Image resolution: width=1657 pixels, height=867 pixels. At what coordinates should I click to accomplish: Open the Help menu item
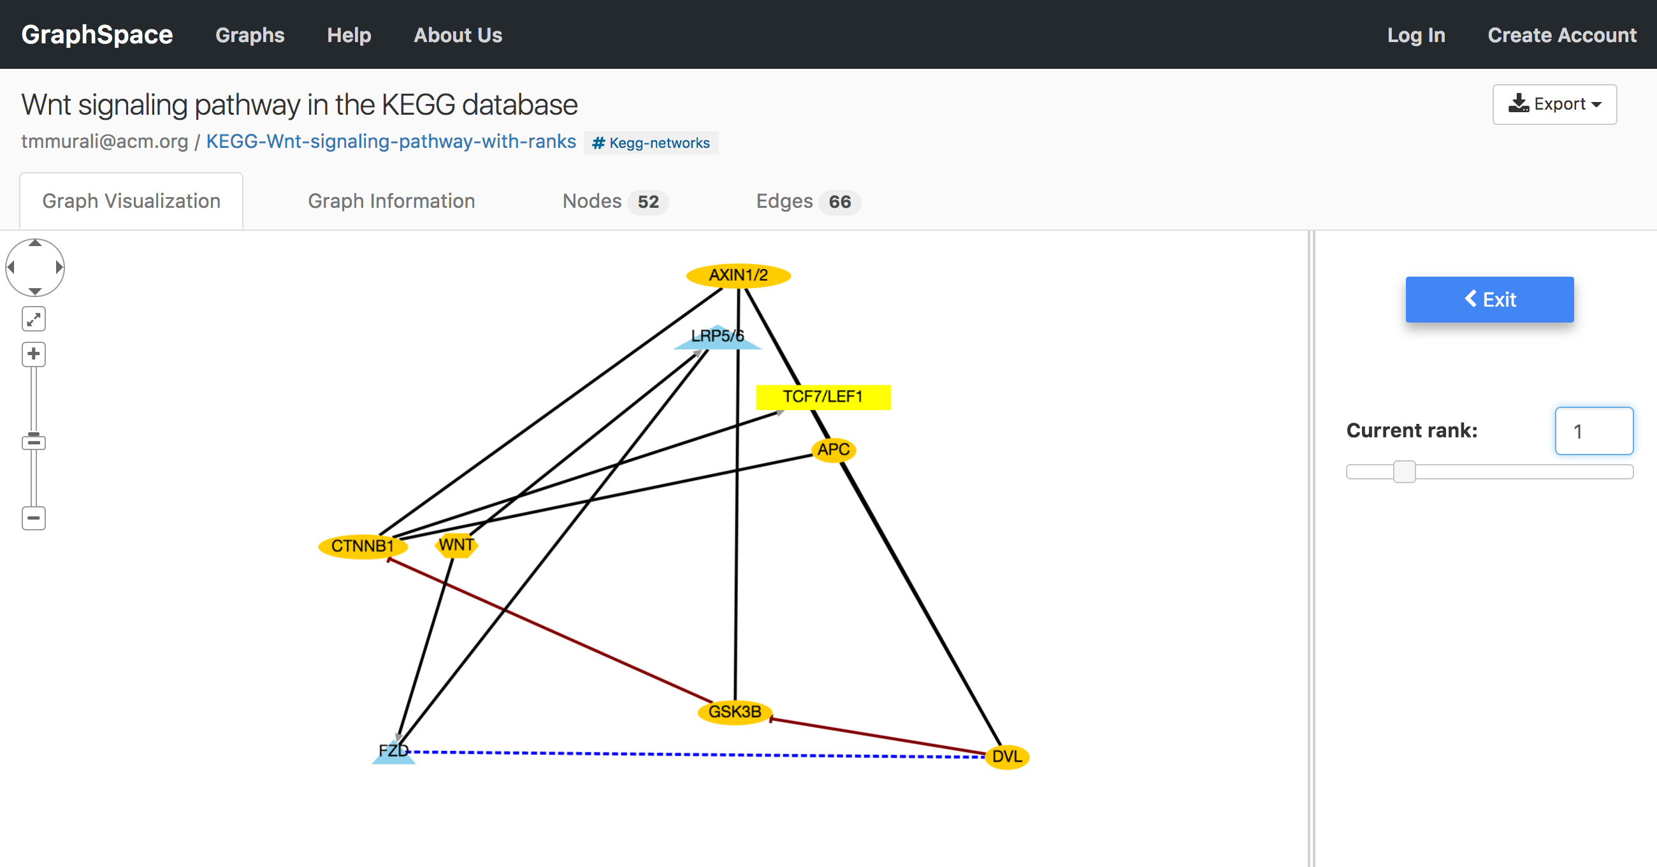[349, 35]
